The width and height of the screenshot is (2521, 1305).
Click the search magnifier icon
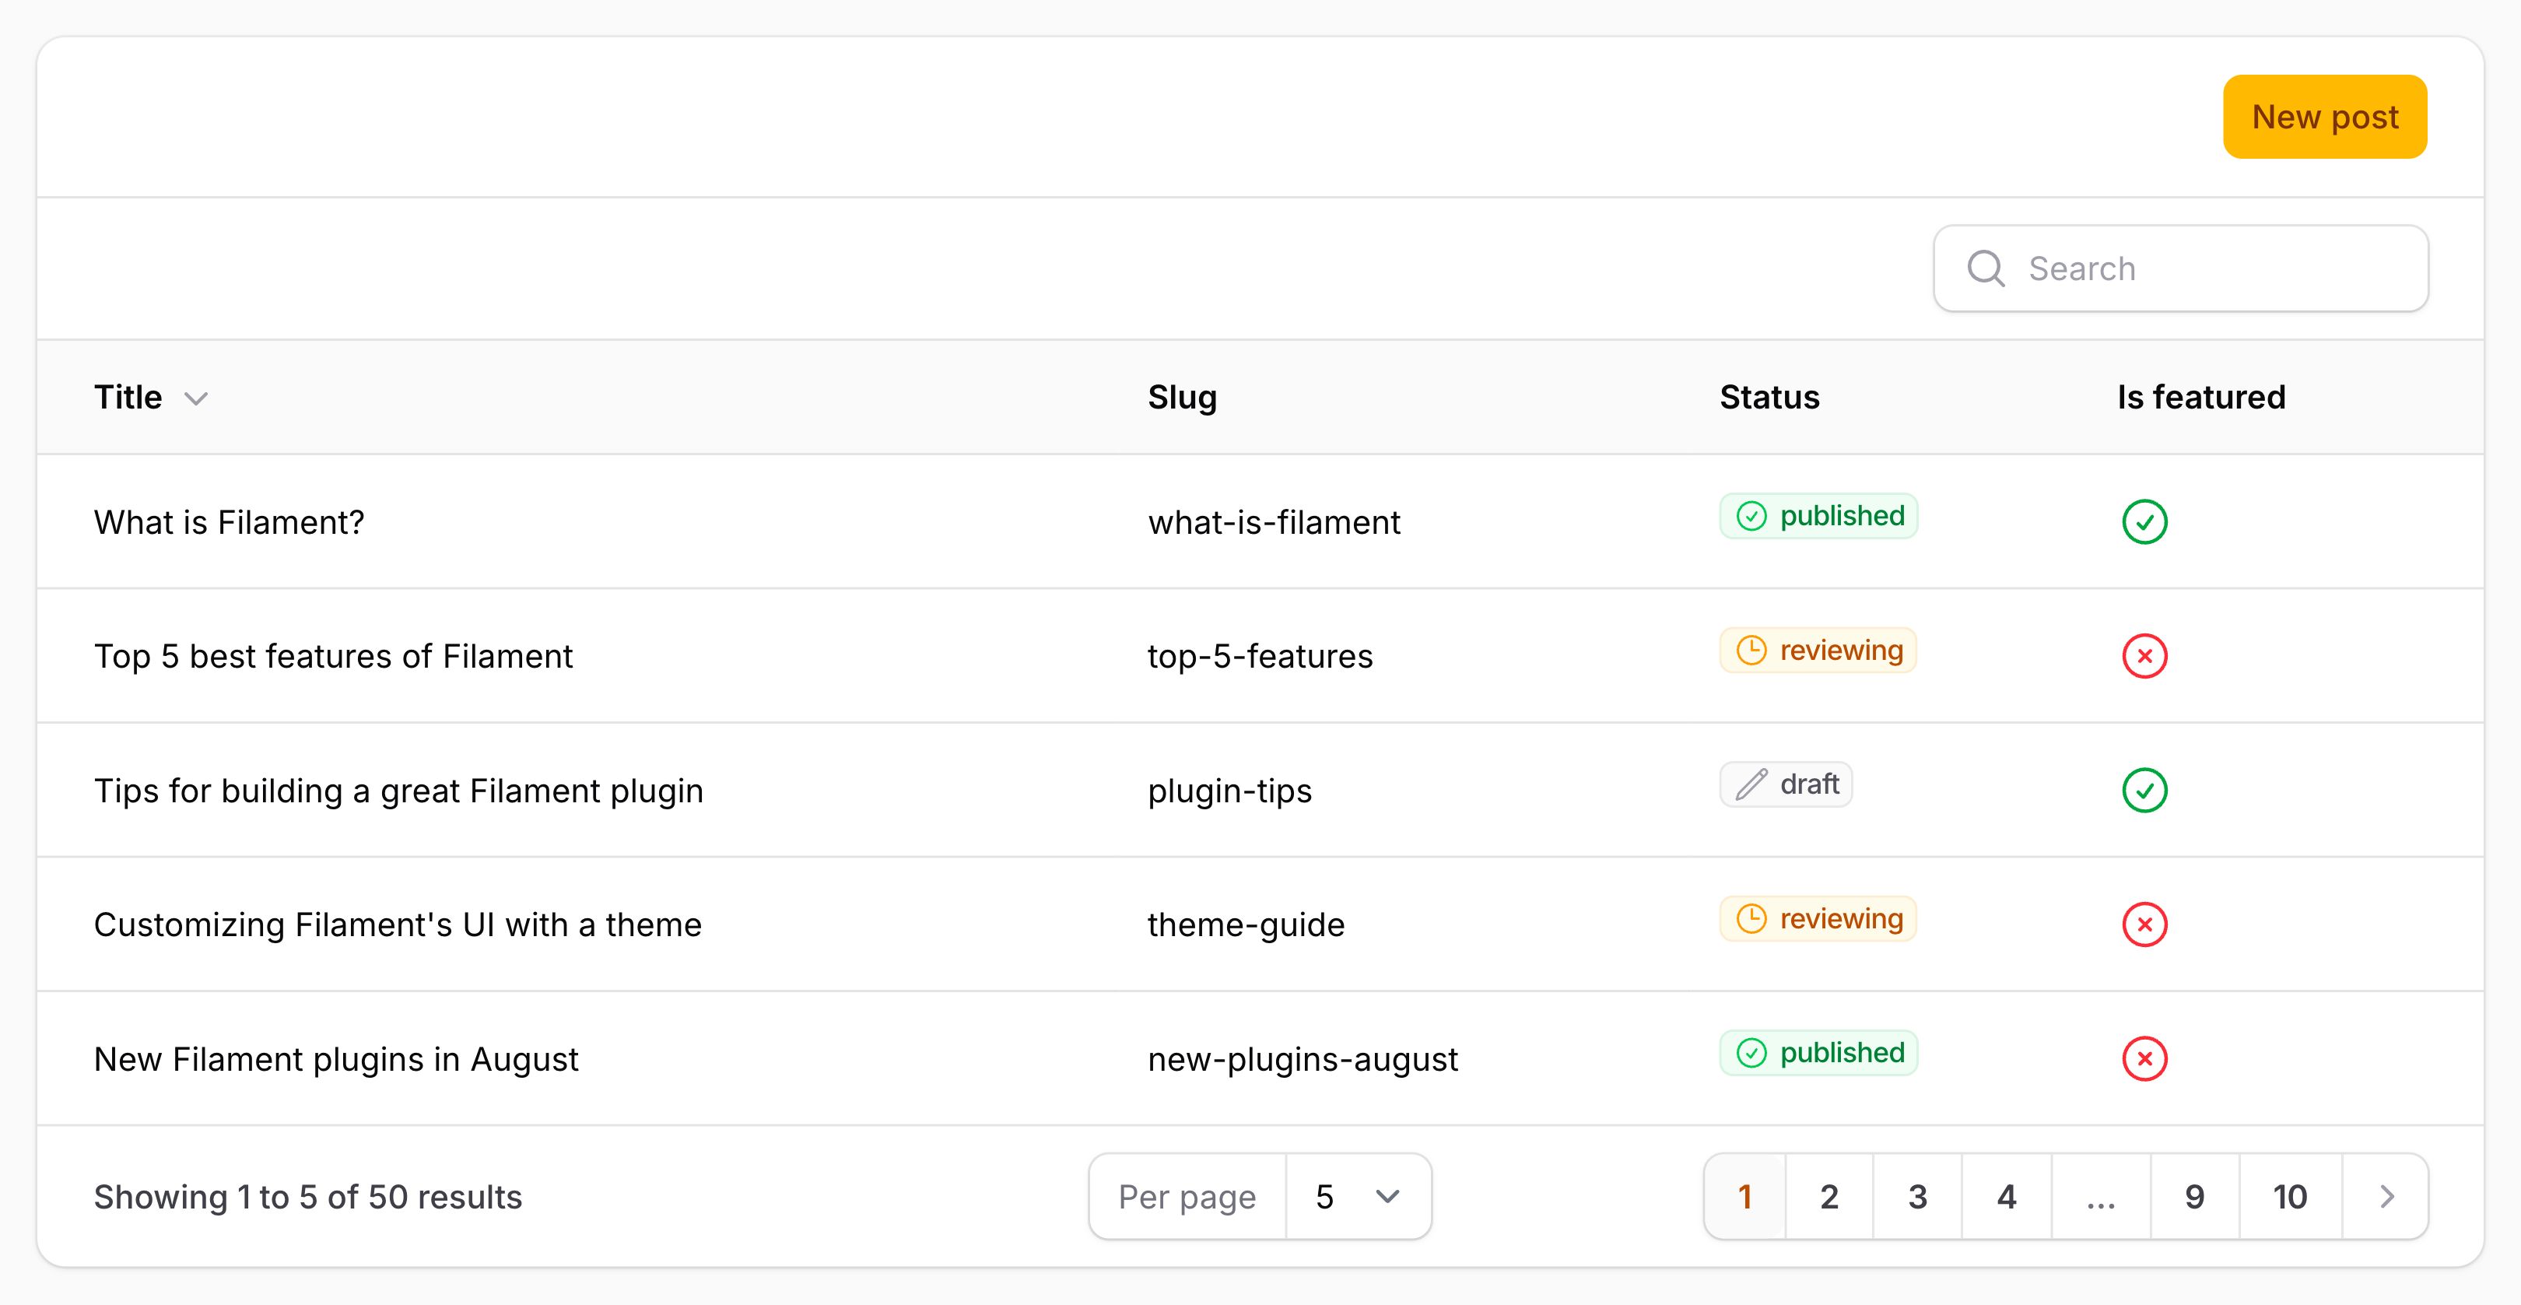pyautogui.click(x=1986, y=268)
